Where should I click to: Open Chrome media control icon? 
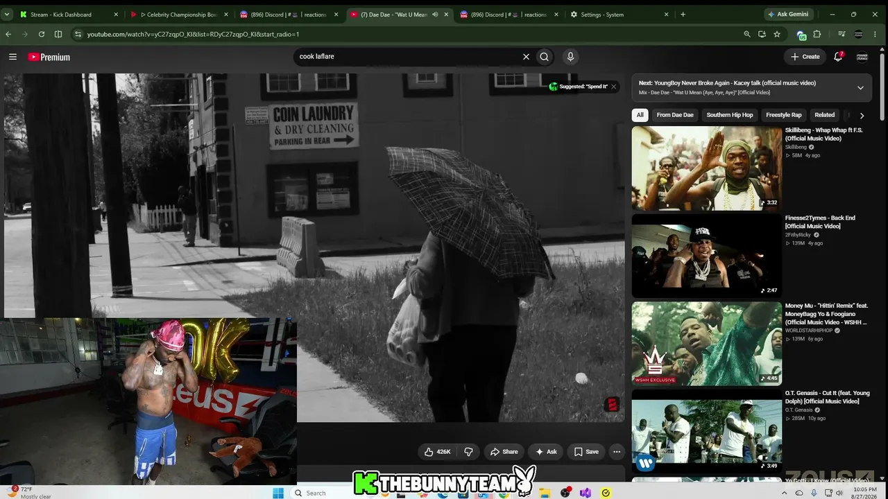click(842, 34)
